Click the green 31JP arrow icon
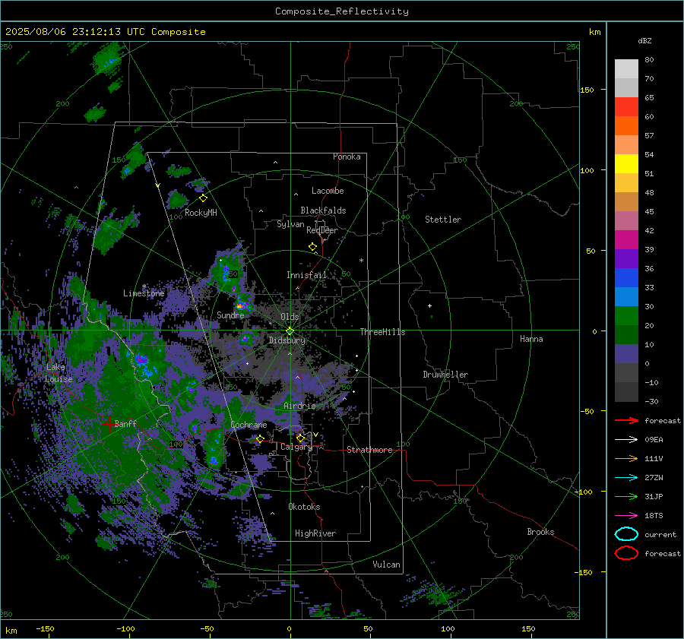The image size is (684, 639). click(626, 496)
